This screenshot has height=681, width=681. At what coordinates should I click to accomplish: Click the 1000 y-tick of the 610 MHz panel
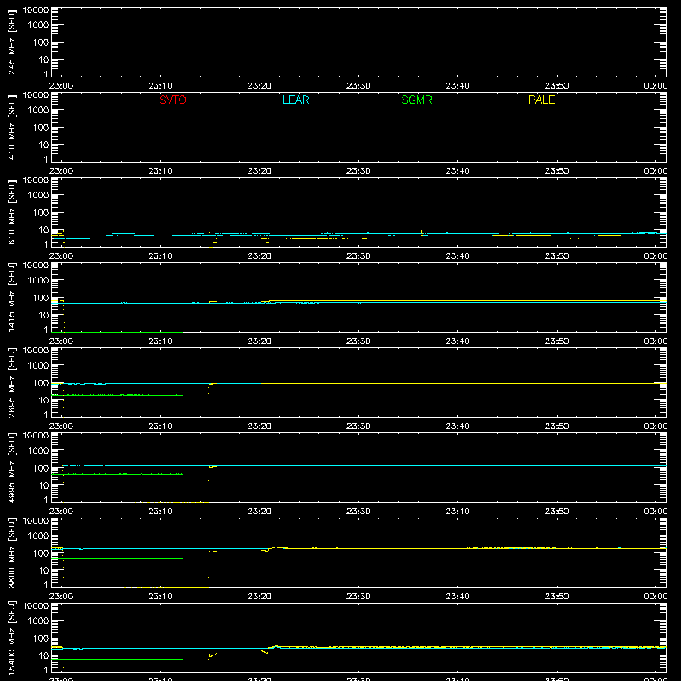pyautogui.click(x=38, y=195)
